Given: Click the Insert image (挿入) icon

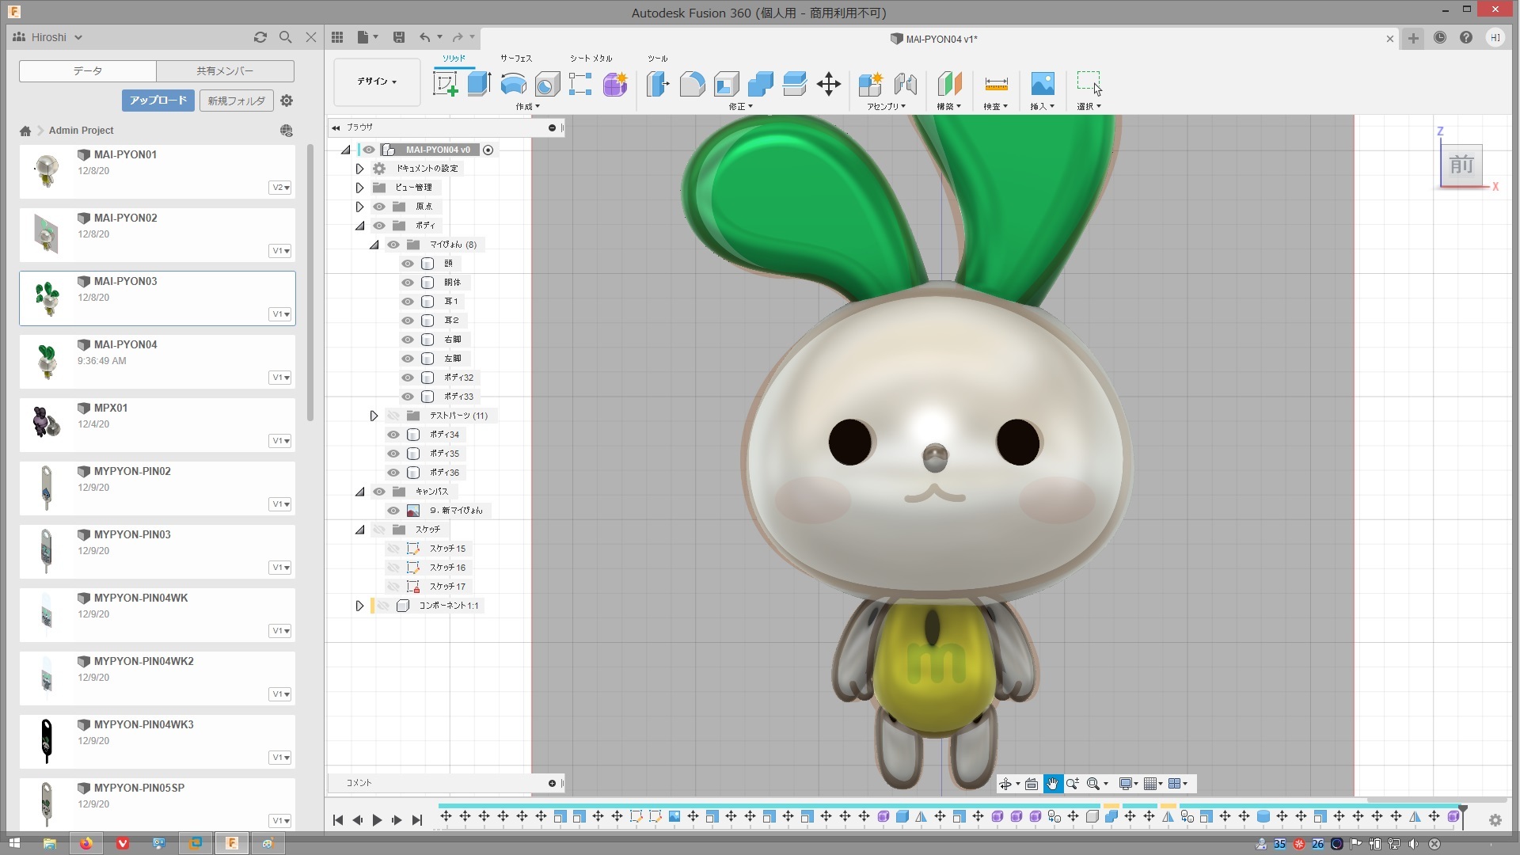Looking at the screenshot, I should click(1042, 83).
